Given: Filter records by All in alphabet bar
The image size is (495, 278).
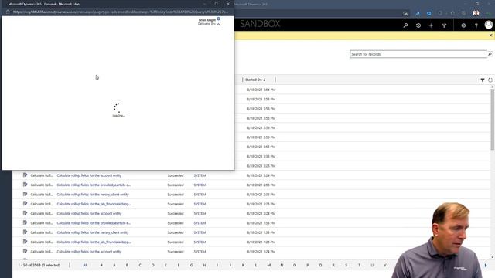Looking at the screenshot, I should pyautogui.click(x=85, y=266).
